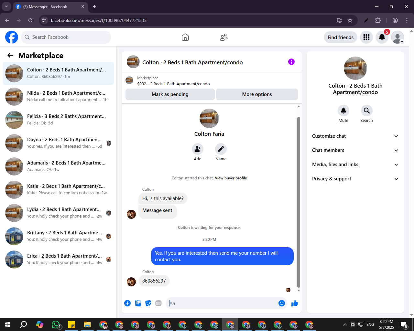Viewport: 414px width, 331px height.
Task: Open Erica conversation in list
Action: point(58,260)
